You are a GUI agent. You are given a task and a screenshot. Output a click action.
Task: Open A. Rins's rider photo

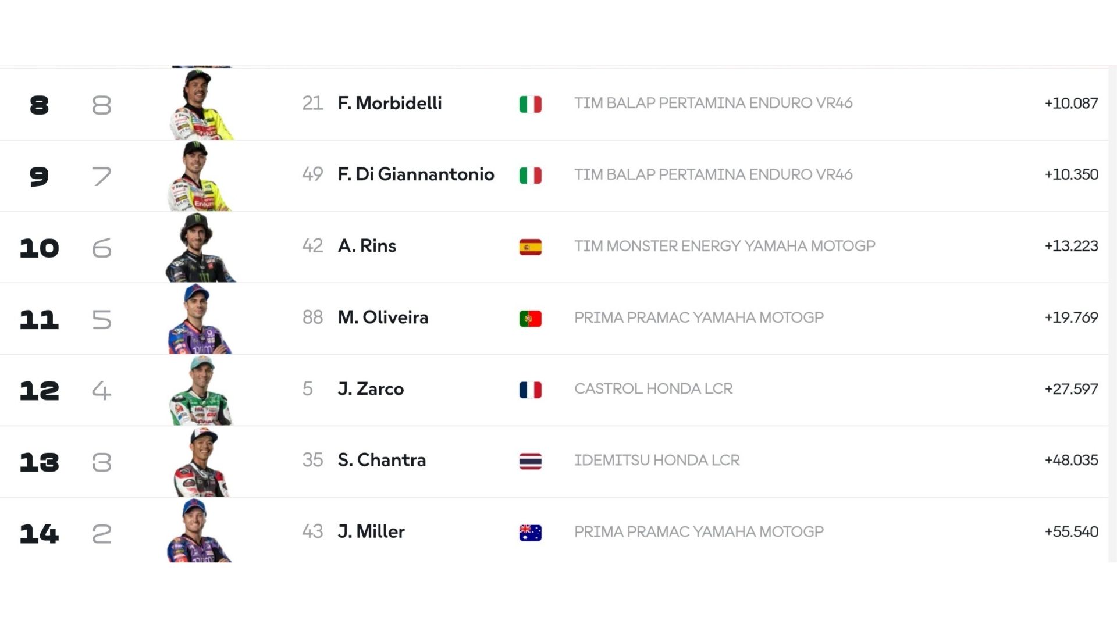tap(201, 248)
